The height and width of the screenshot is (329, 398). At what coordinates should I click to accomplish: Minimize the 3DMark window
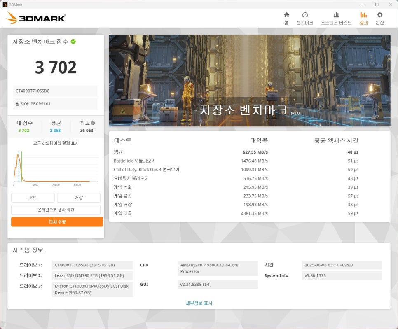coord(363,5)
